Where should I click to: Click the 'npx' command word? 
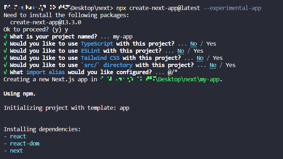click(121, 8)
